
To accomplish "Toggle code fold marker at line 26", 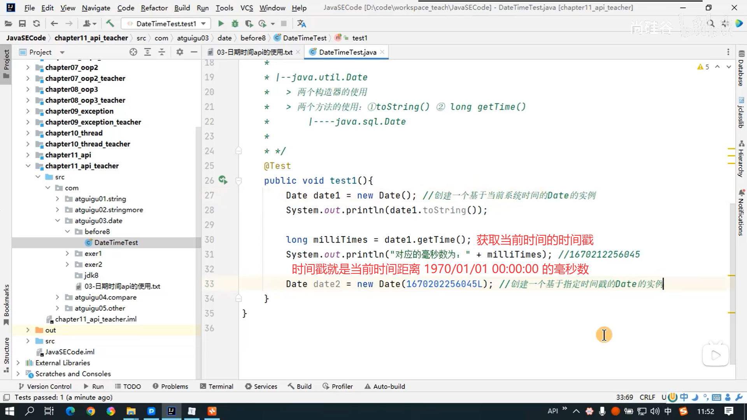I will (238, 180).
